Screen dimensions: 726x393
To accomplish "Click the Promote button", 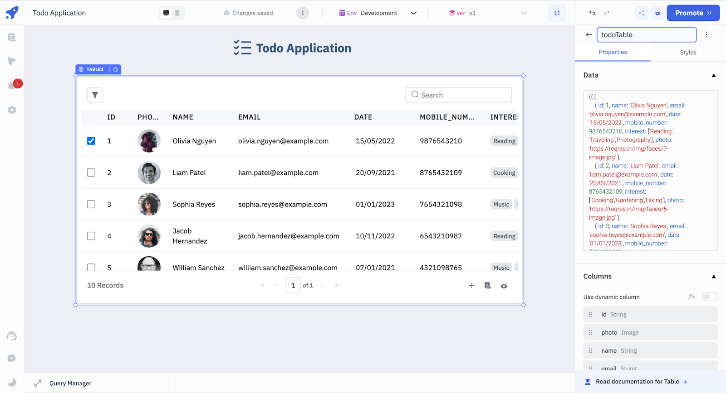I will pyautogui.click(x=693, y=13).
